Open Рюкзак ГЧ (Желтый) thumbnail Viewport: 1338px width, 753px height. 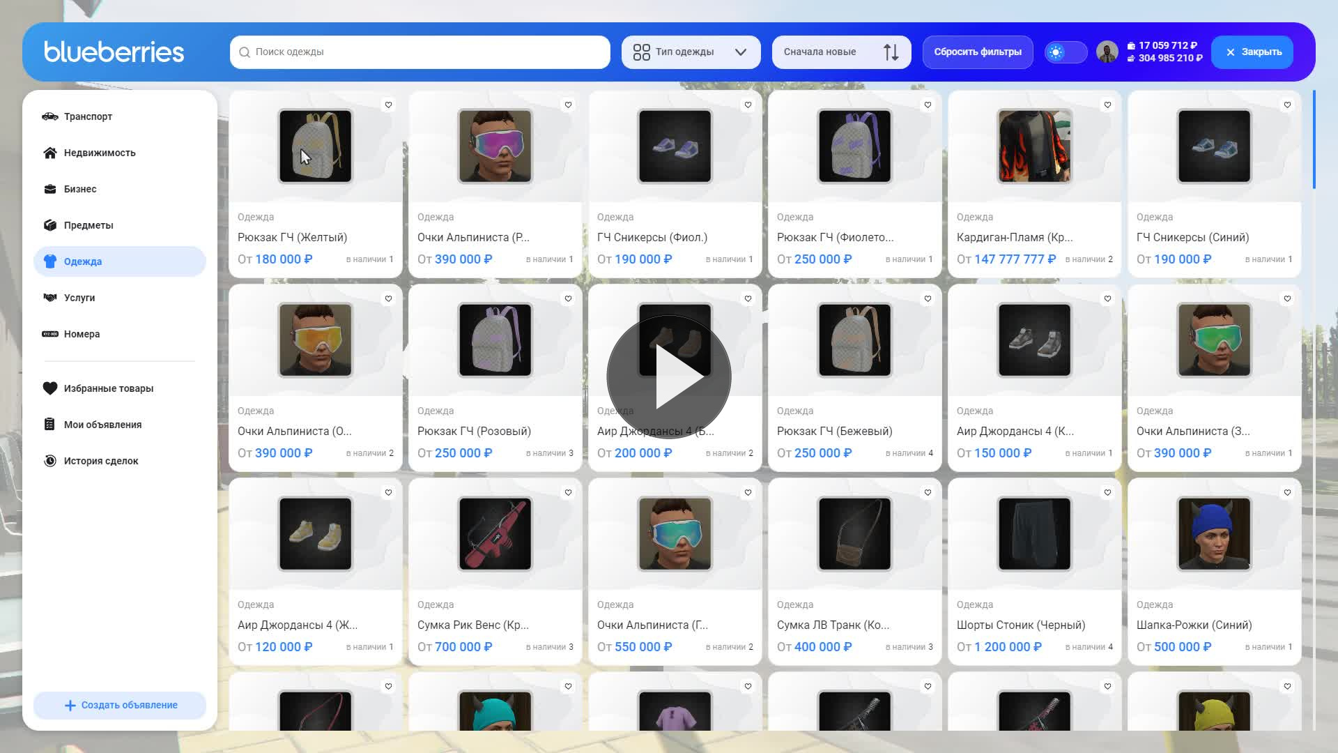(x=316, y=146)
